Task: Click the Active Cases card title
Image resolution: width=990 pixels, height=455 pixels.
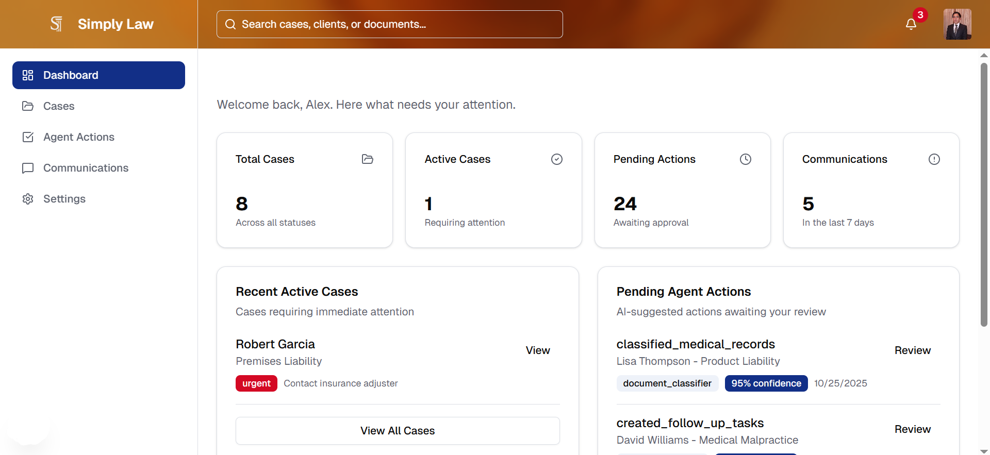Action: pyautogui.click(x=457, y=159)
